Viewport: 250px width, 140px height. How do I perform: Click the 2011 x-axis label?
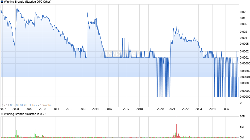56,109
